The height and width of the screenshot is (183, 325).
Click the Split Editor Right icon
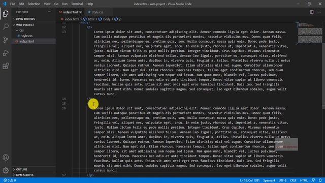pos(312,12)
